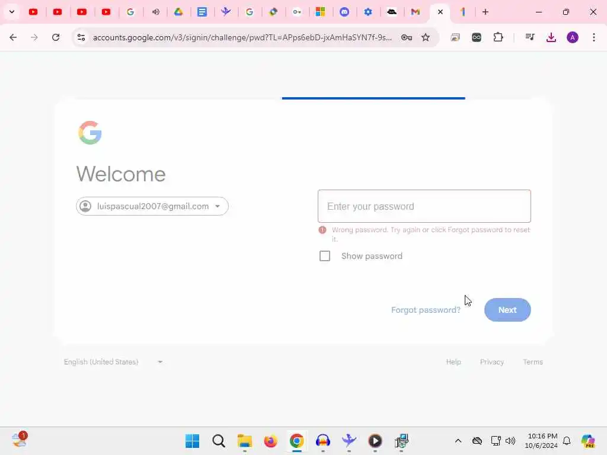
Task: Switch to the Google Docs tab
Action: (202, 12)
